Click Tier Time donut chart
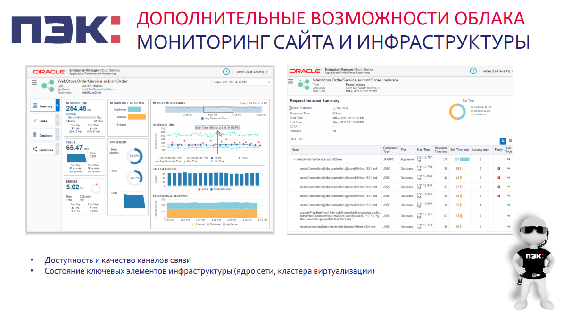The width and height of the screenshot is (563, 317). (x=457, y=112)
